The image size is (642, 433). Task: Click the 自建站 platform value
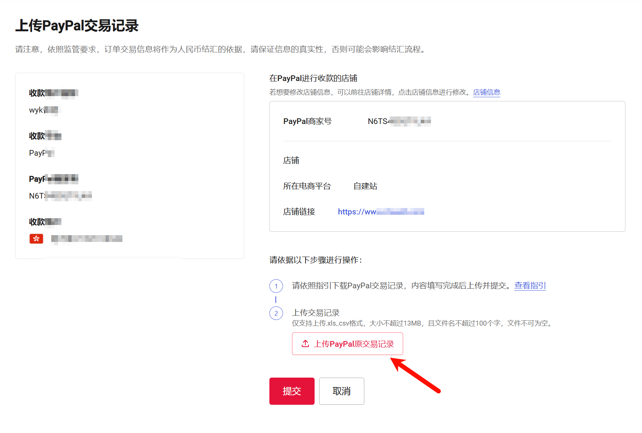[x=365, y=186]
